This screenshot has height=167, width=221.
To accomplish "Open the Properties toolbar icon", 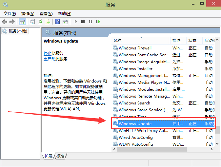I will coord(32,22).
